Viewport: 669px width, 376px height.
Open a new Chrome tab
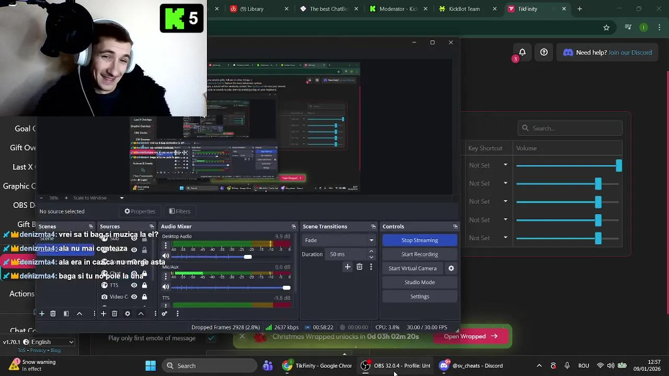click(580, 9)
